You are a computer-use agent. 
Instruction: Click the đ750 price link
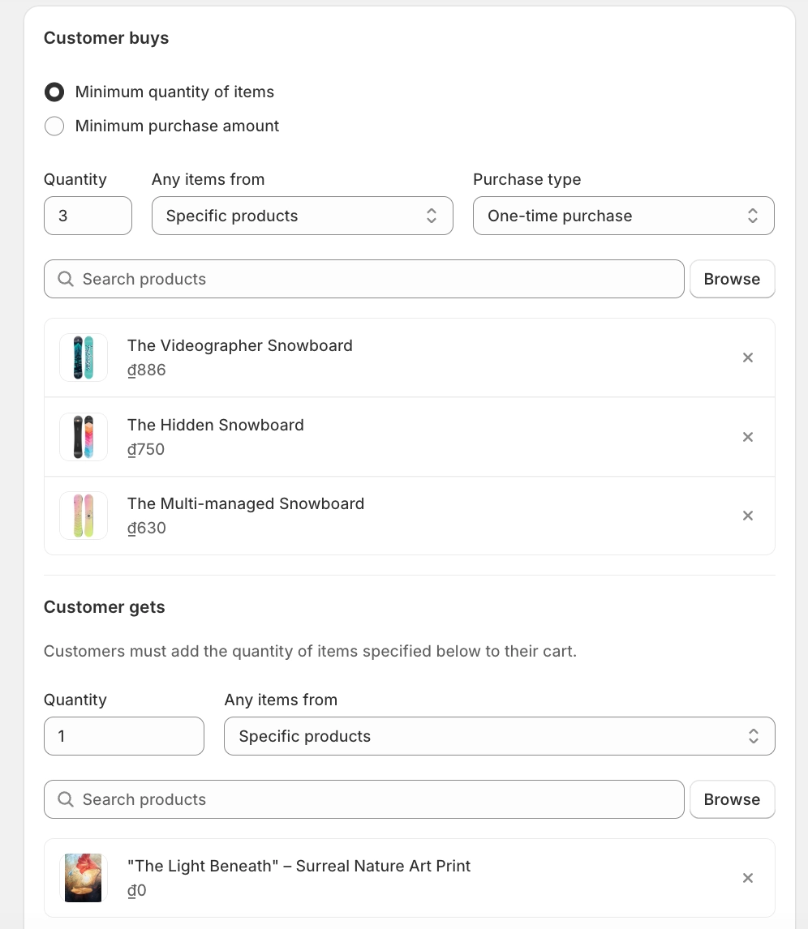click(145, 449)
